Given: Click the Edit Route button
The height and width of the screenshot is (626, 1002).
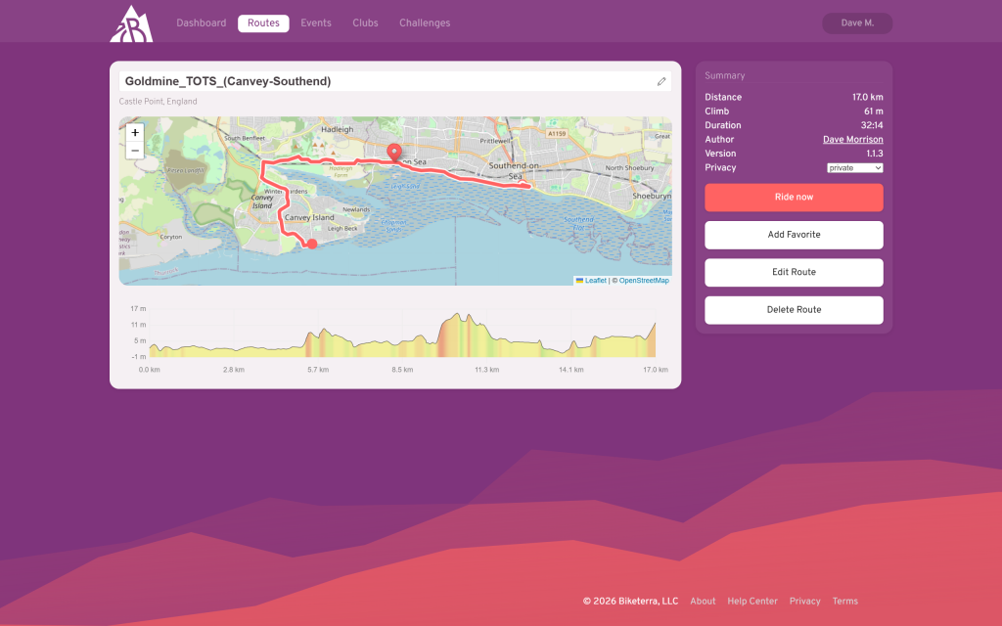Looking at the screenshot, I should (x=794, y=272).
